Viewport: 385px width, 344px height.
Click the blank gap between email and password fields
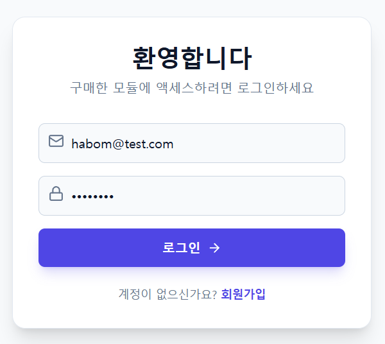[192, 169]
